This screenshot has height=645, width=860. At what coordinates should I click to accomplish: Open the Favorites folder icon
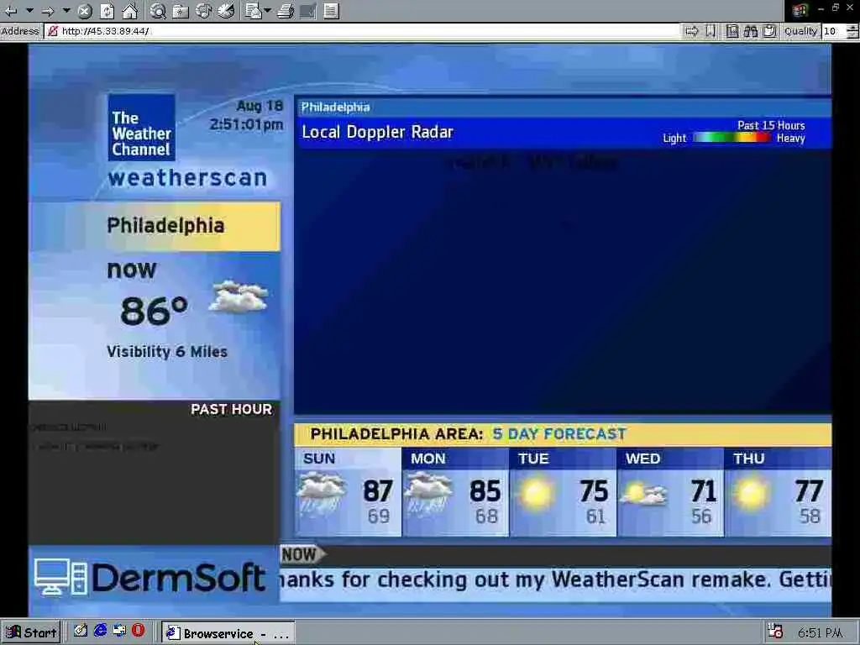click(181, 10)
